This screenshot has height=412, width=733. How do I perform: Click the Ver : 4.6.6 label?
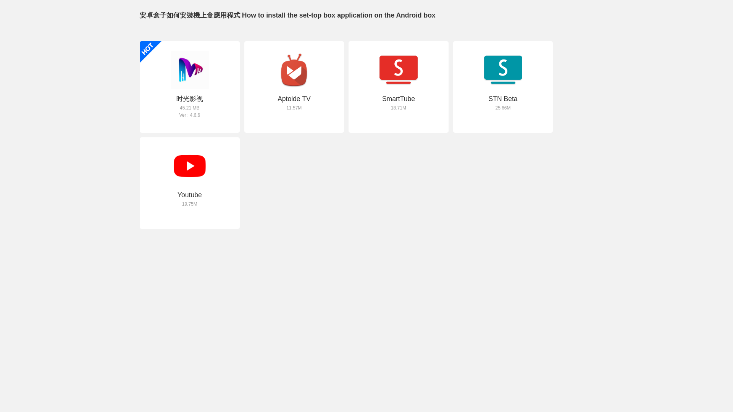click(190, 115)
